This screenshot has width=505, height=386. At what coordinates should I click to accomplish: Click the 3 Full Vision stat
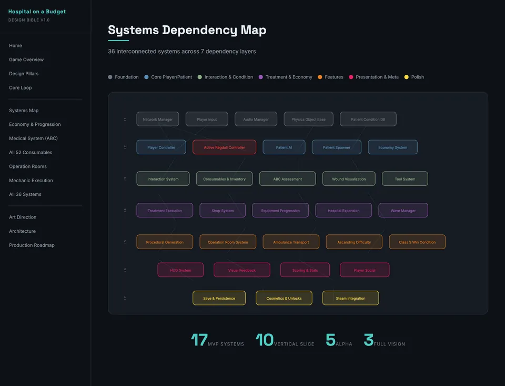384,340
